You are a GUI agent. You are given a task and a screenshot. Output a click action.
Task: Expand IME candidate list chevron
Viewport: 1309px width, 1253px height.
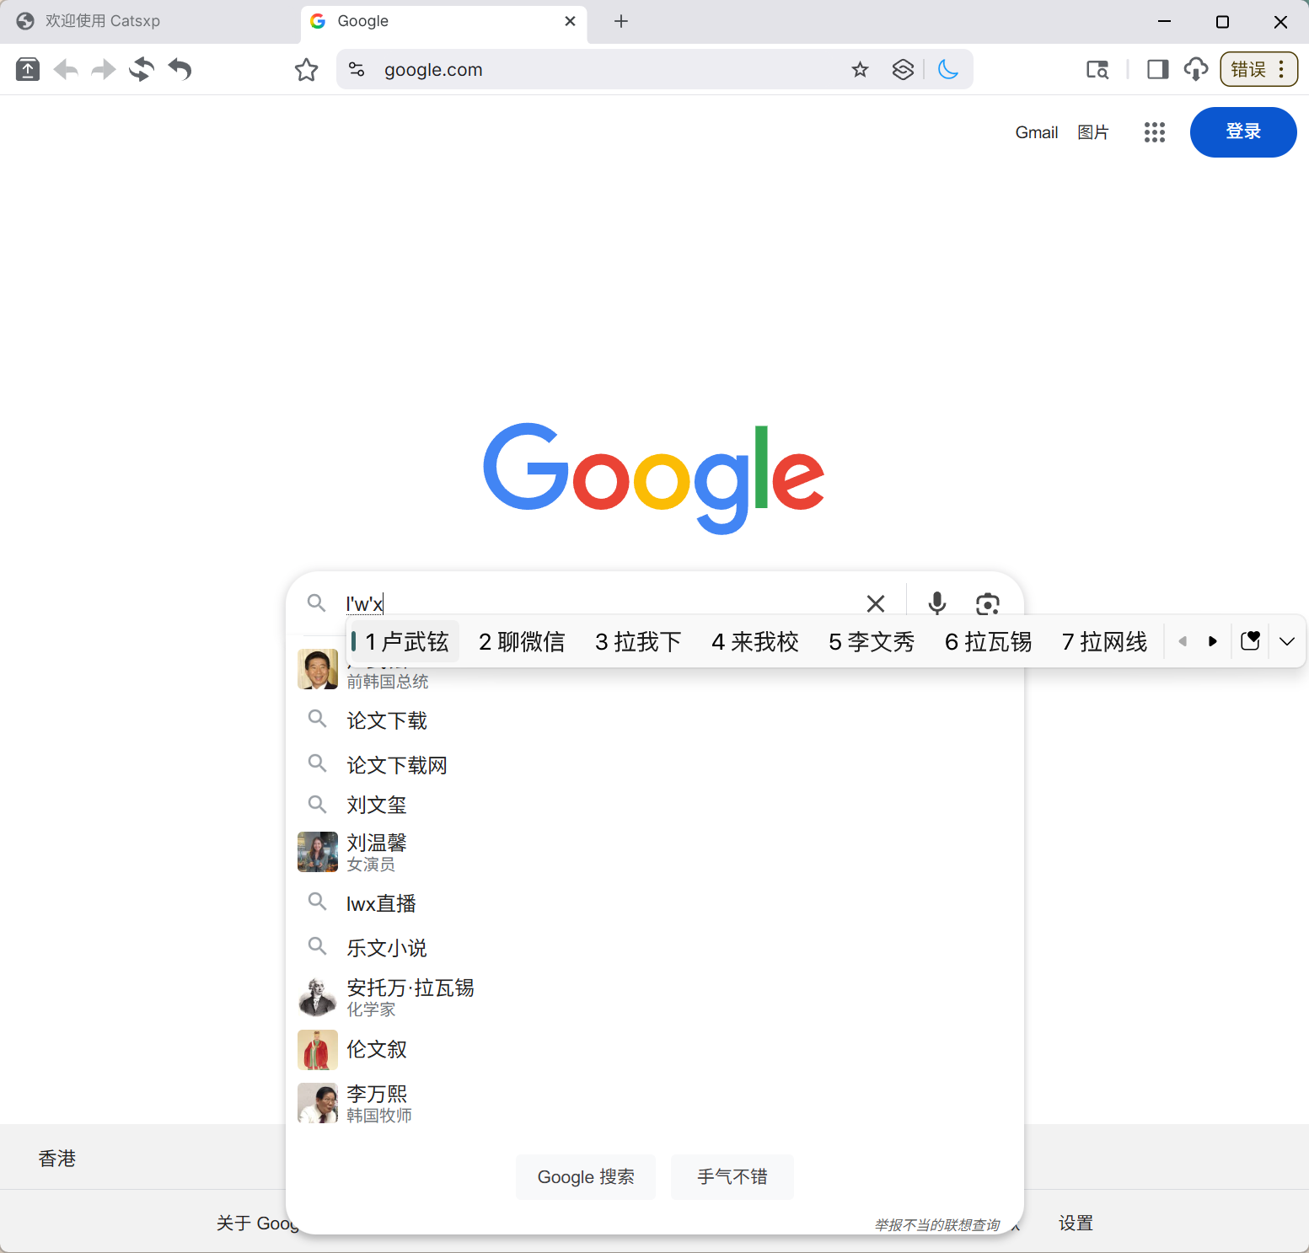pos(1287,641)
